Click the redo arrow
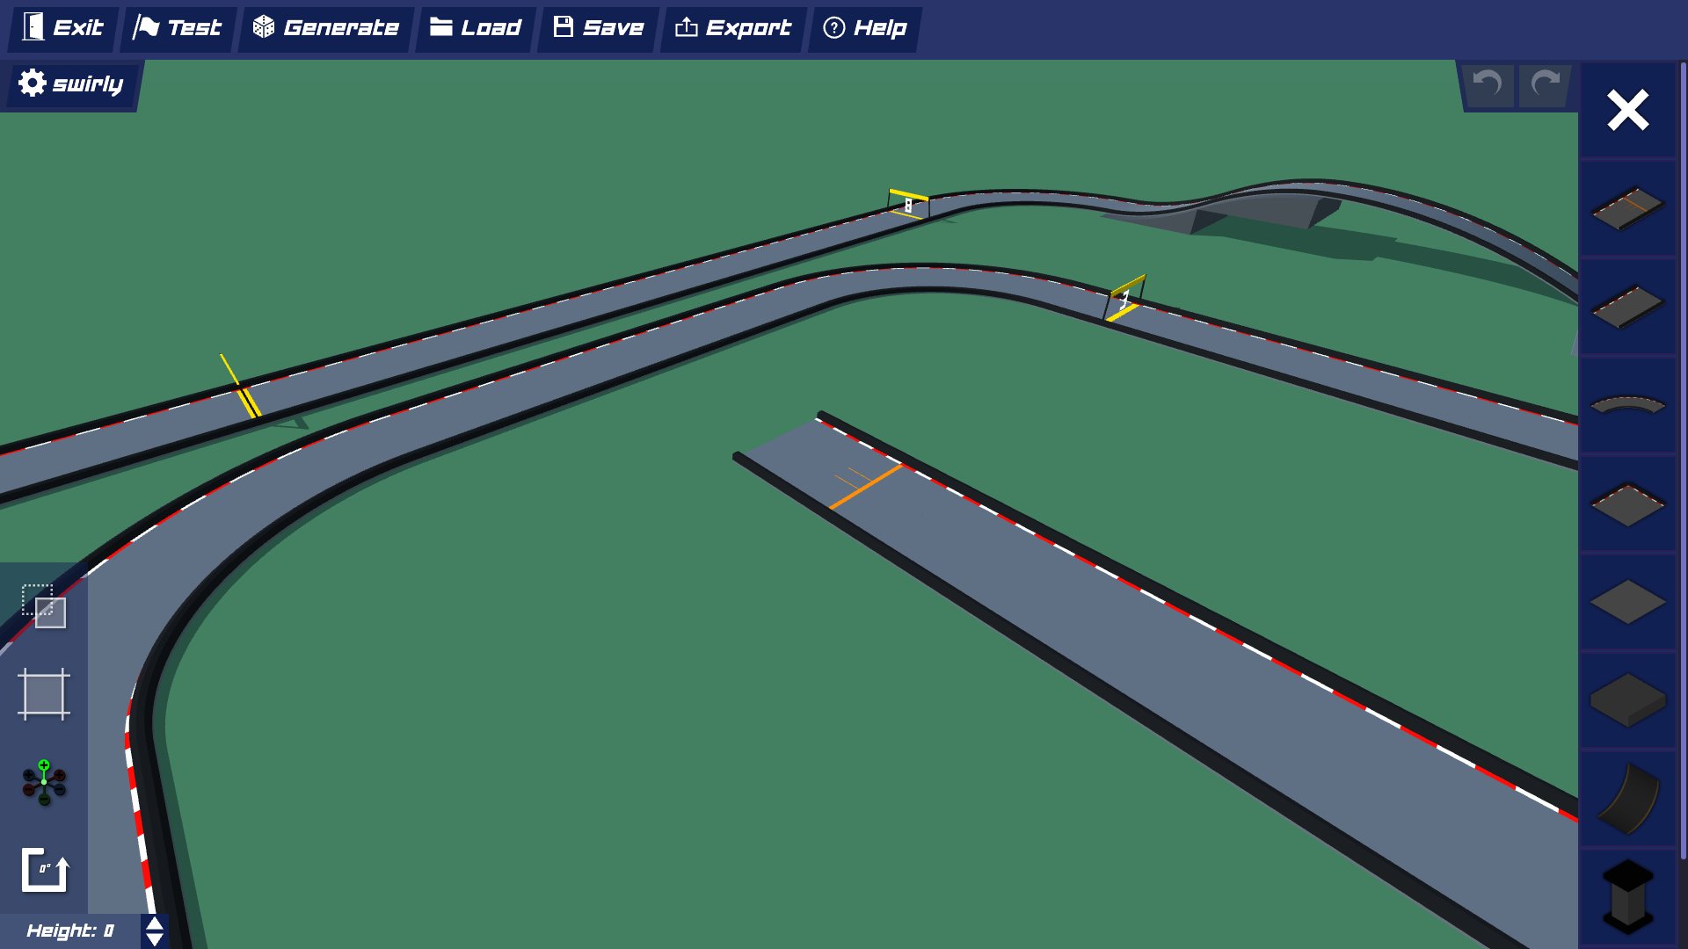The height and width of the screenshot is (949, 1688). [x=1544, y=85]
